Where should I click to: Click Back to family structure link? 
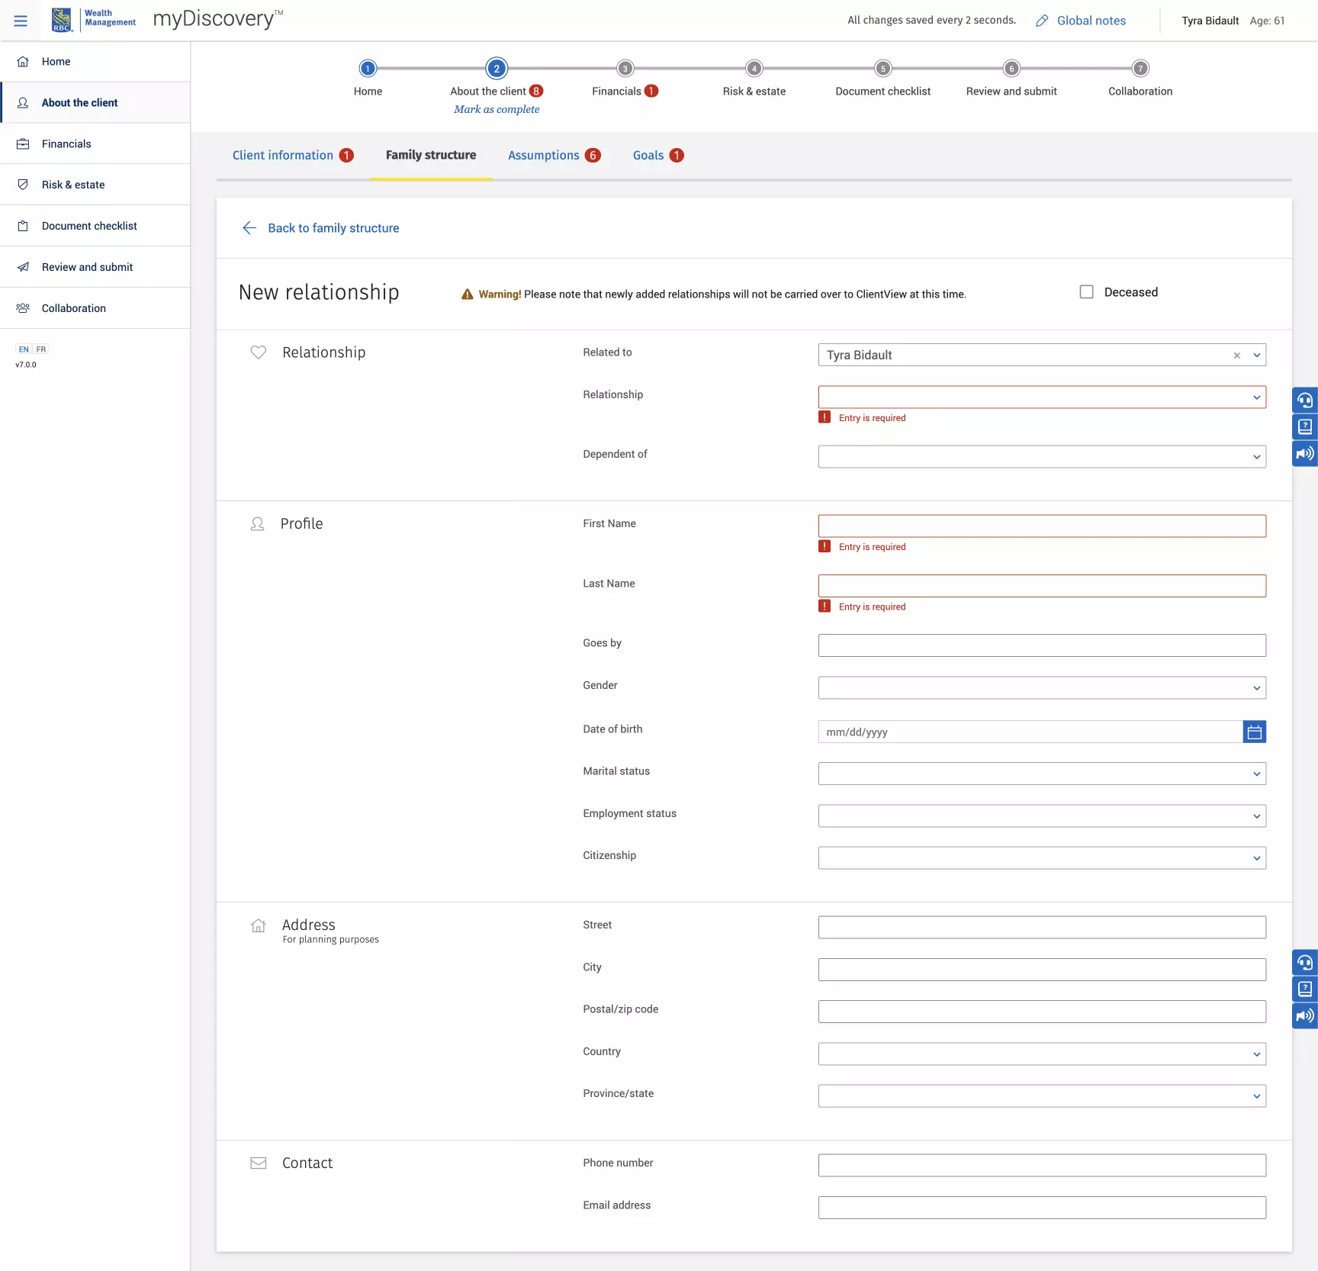[333, 228]
